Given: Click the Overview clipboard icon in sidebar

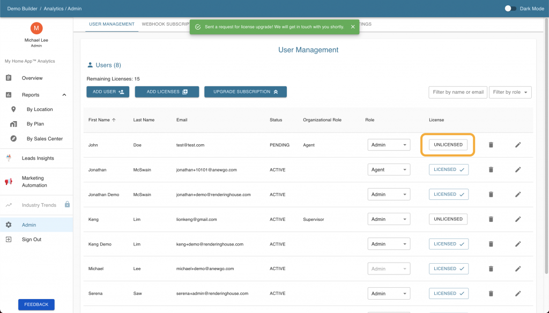Looking at the screenshot, I should (9, 78).
